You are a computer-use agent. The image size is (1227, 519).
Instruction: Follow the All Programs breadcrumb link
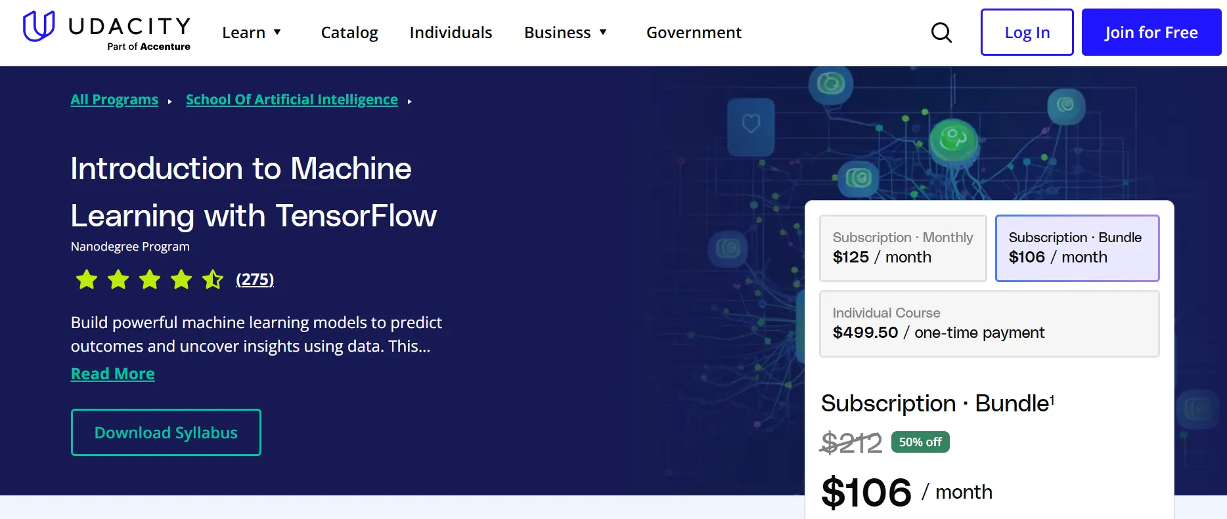[x=114, y=100]
